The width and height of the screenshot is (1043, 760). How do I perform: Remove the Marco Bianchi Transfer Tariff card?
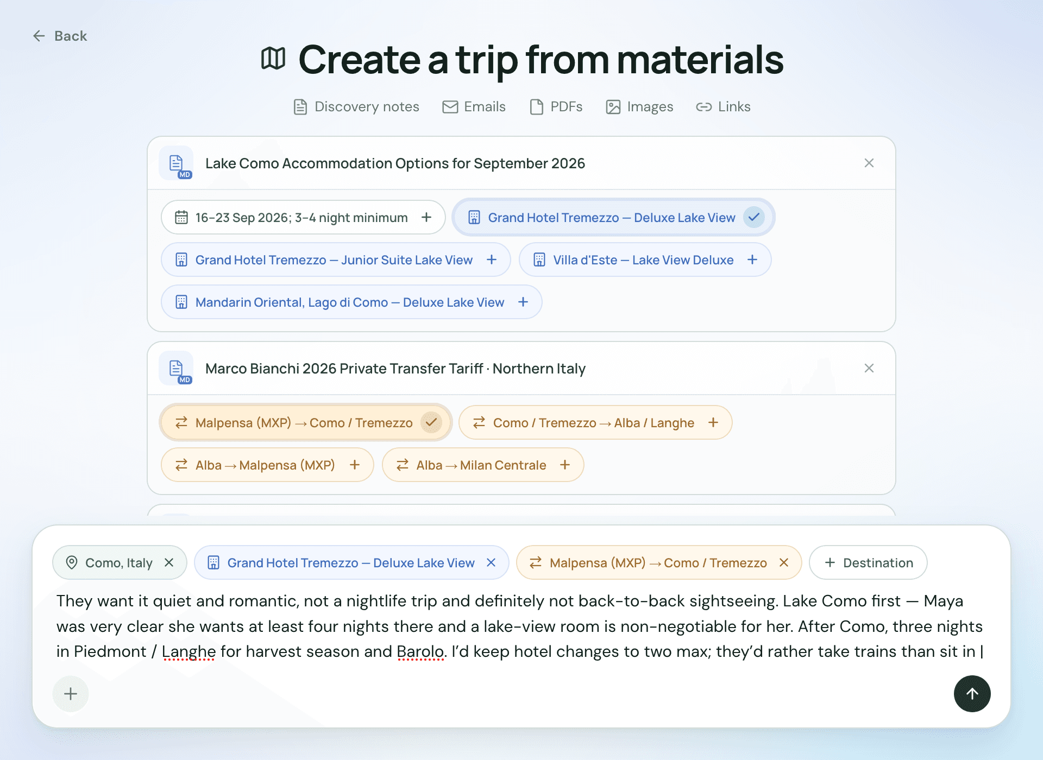869,368
